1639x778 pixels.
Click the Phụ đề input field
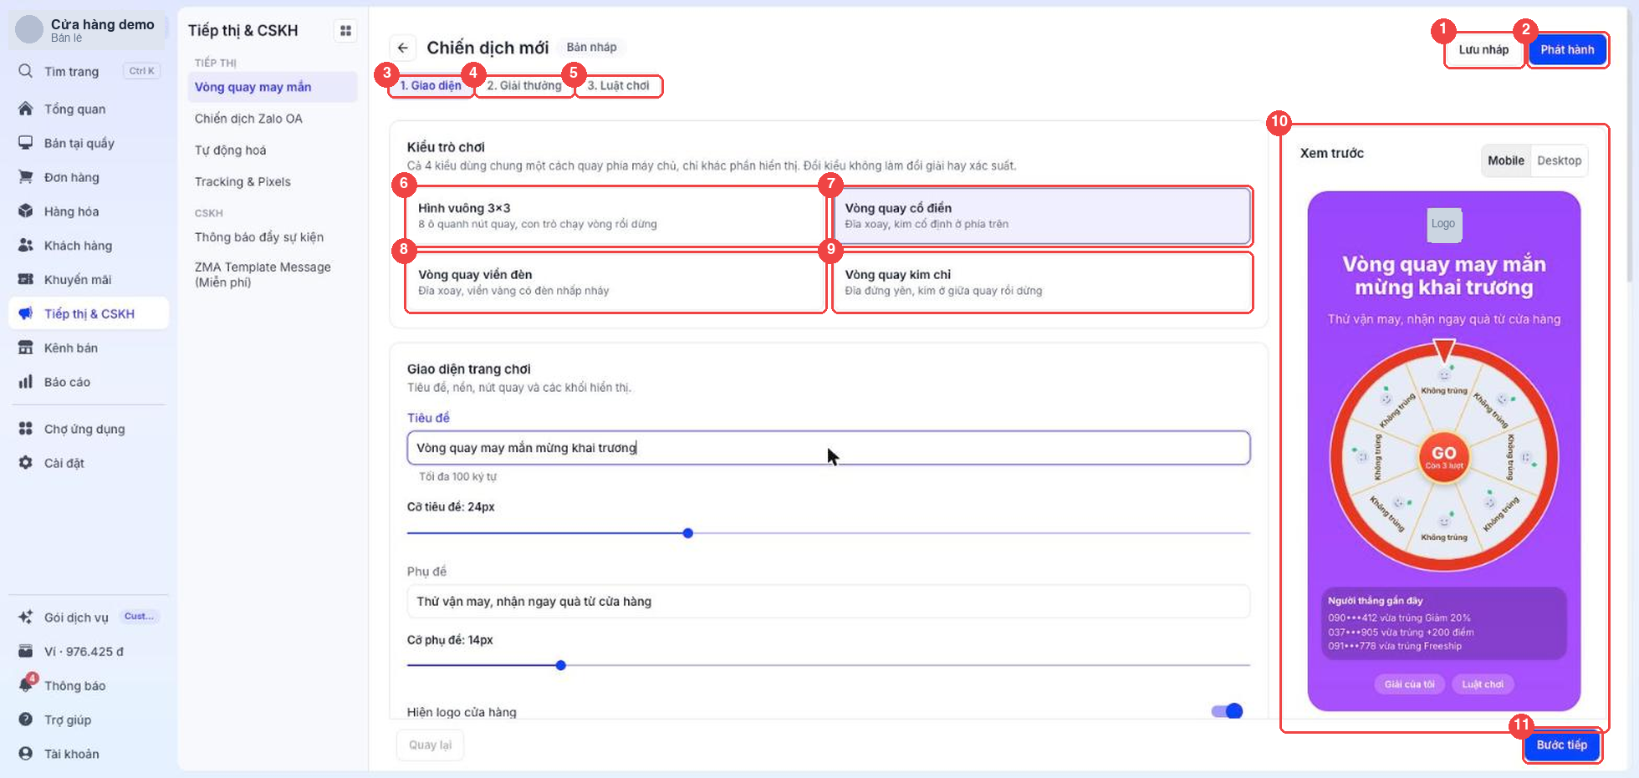829,602
